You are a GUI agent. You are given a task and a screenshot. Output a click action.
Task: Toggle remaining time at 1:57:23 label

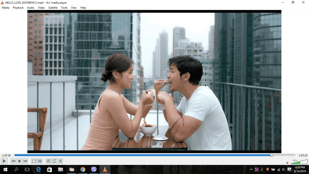click(303, 155)
